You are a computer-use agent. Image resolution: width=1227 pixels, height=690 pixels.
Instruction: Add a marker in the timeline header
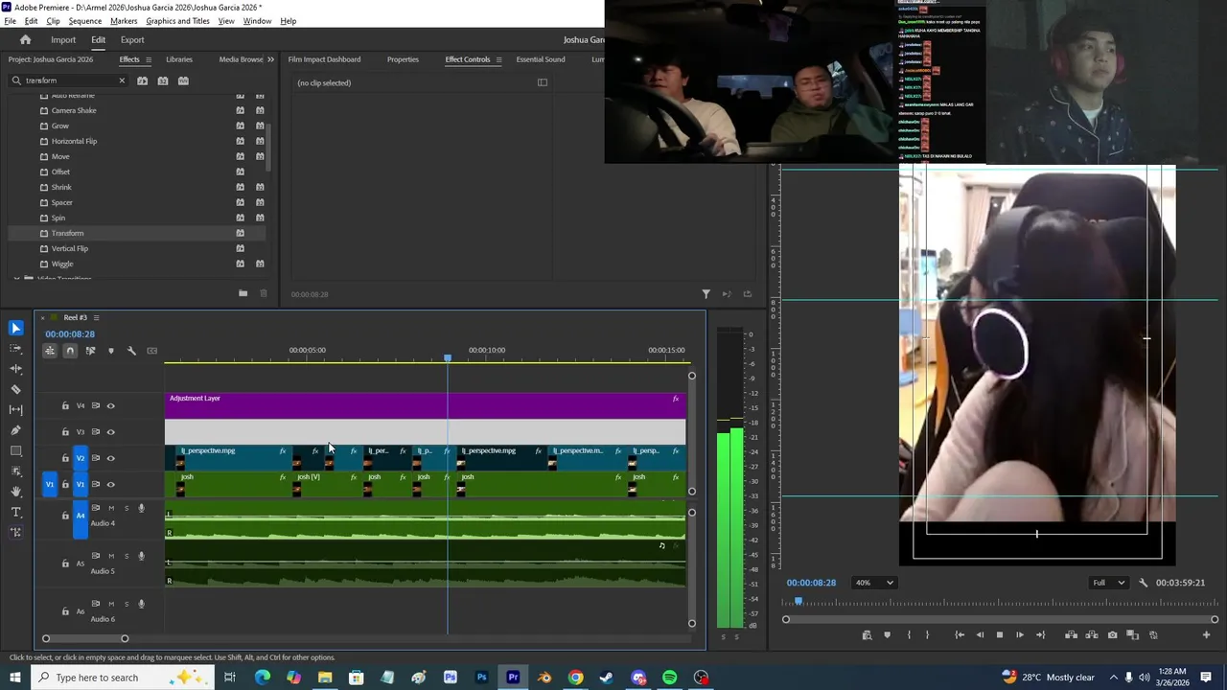click(111, 351)
